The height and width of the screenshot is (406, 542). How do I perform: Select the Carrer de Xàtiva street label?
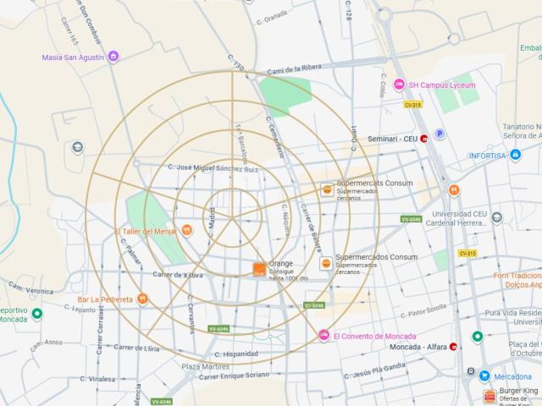tap(178, 275)
